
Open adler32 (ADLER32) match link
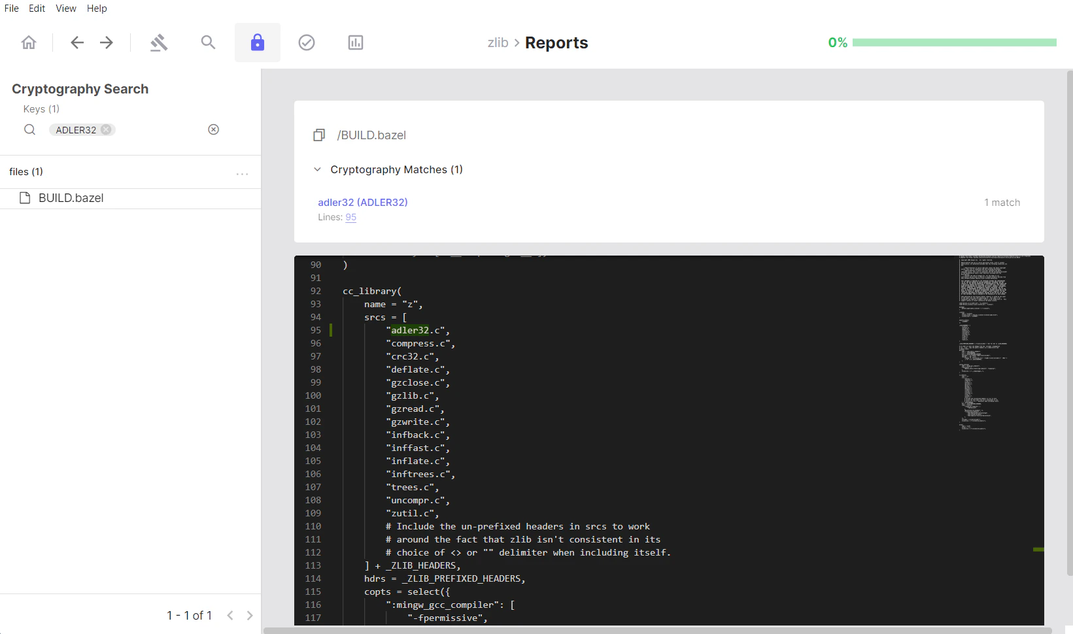[363, 202]
